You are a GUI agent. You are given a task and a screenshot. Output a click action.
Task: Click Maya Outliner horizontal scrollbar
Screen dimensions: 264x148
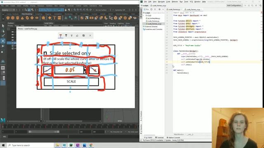(24, 121)
